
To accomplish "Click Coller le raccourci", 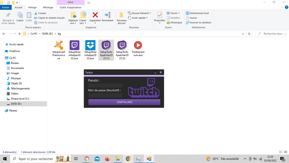I will pos(46,22).
